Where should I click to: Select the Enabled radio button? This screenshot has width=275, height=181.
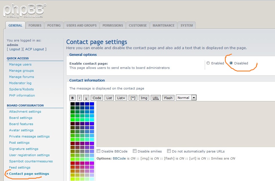coord(208,63)
